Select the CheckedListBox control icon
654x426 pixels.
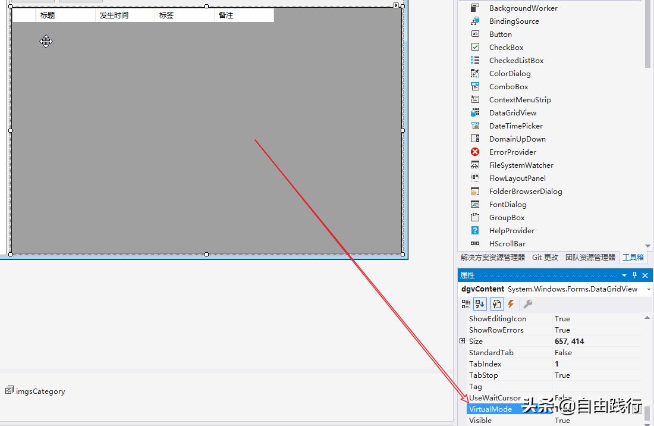point(475,60)
